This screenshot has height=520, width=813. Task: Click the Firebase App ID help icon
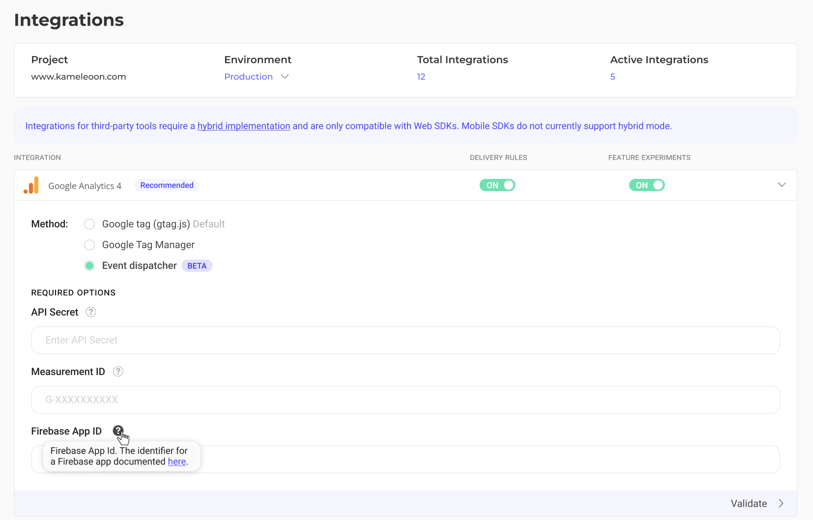pyautogui.click(x=118, y=431)
